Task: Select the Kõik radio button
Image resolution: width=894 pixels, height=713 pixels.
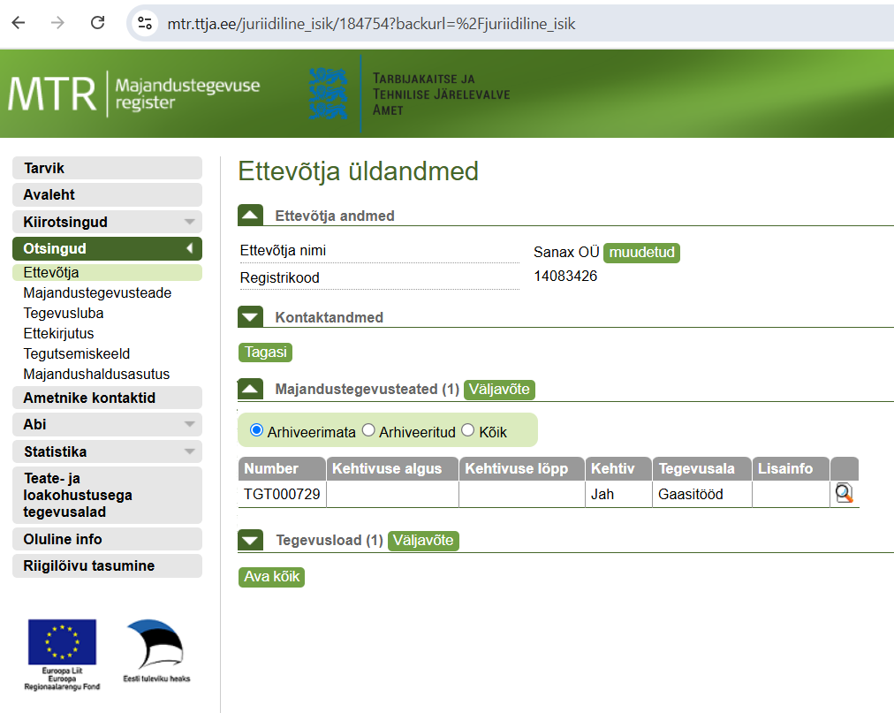Action: pyautogui.click(x=468, y=431)
